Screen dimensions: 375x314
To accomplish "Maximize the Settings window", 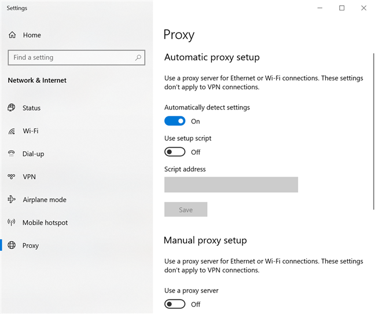I will (x=342, y=8).
